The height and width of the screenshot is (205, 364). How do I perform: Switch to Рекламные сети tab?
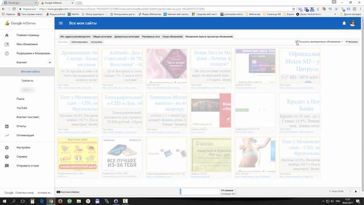pyautogui.click(x=151, y=36)
